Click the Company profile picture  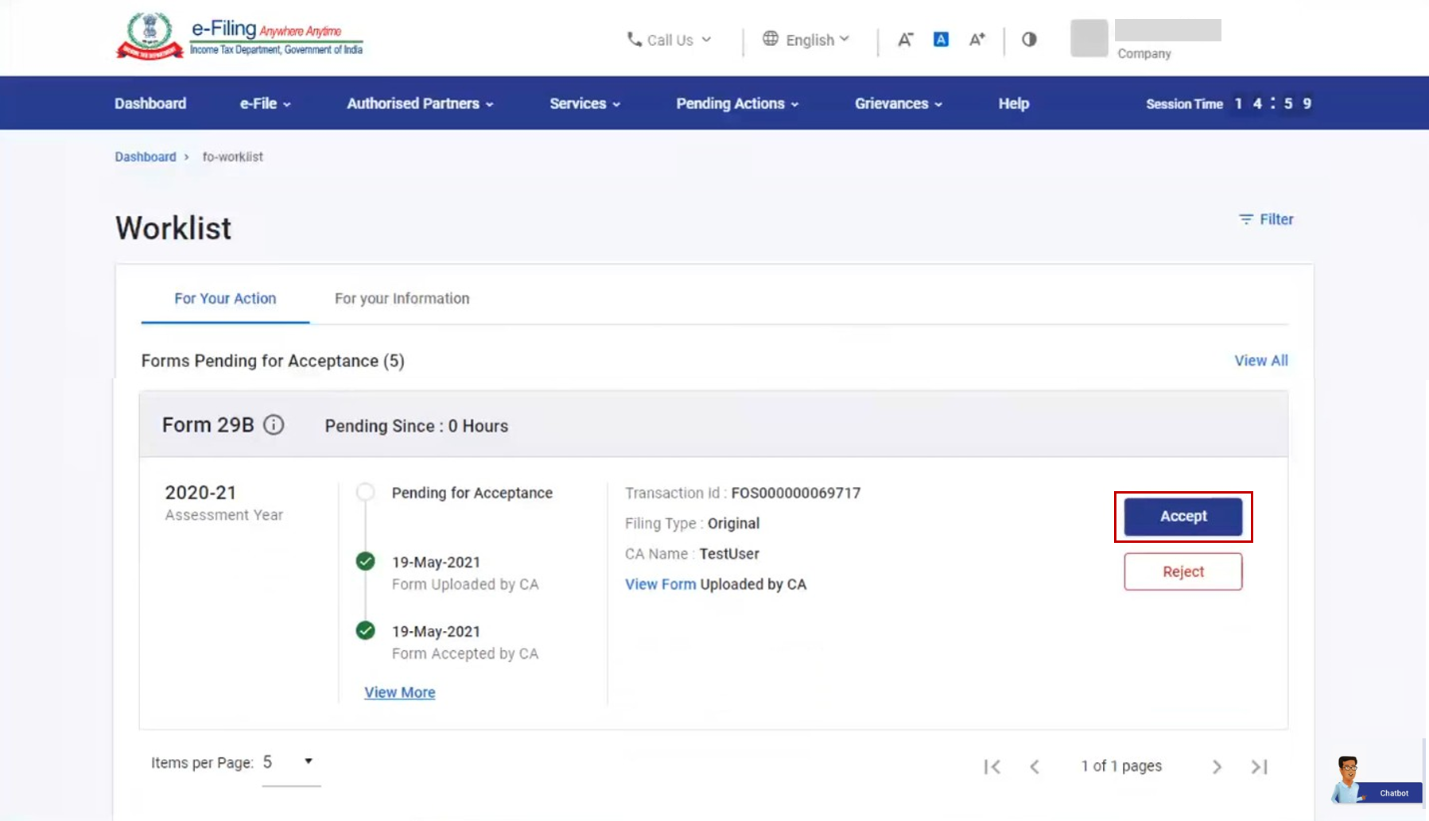tap(1089, 38)
